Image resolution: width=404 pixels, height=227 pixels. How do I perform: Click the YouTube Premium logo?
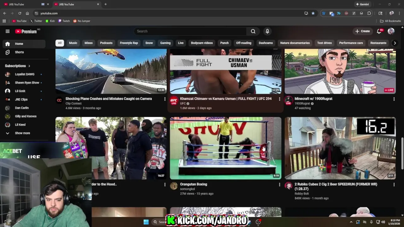[x=26, y=31]
